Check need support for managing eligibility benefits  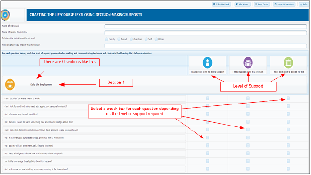248,161
